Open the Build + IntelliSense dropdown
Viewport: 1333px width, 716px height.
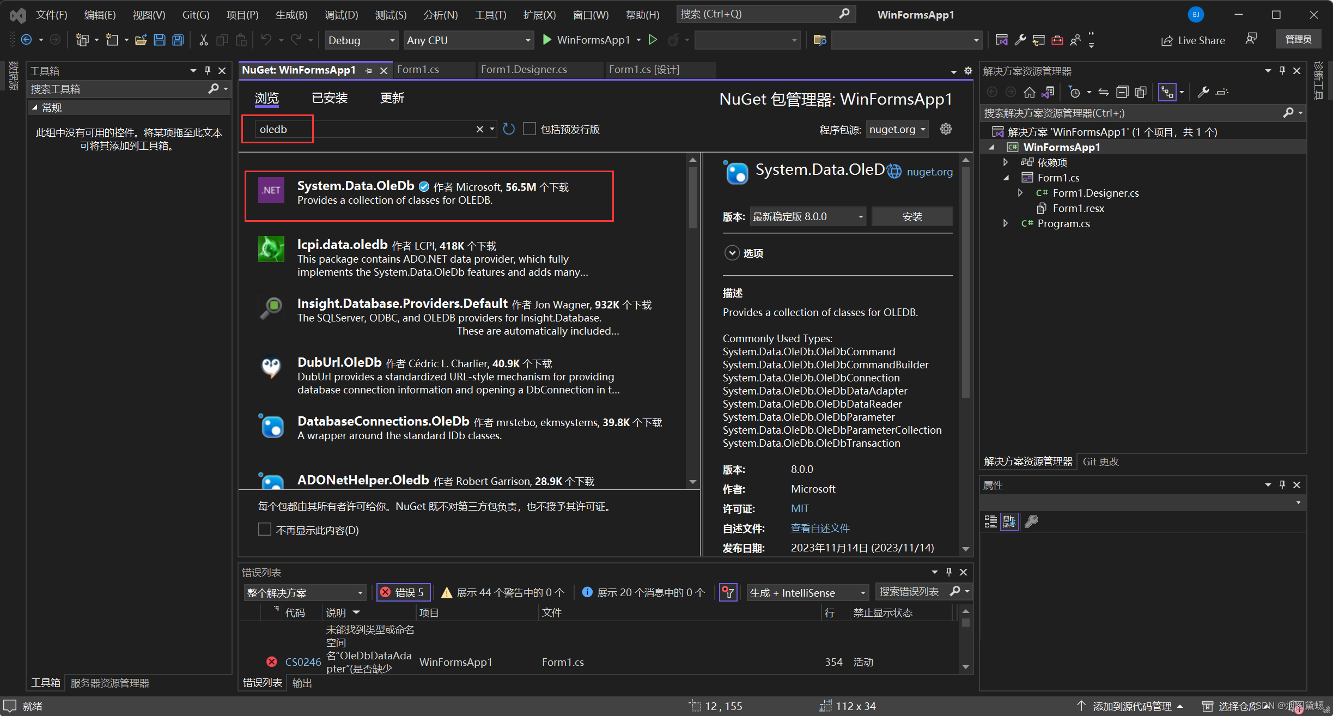coord(808,592)
